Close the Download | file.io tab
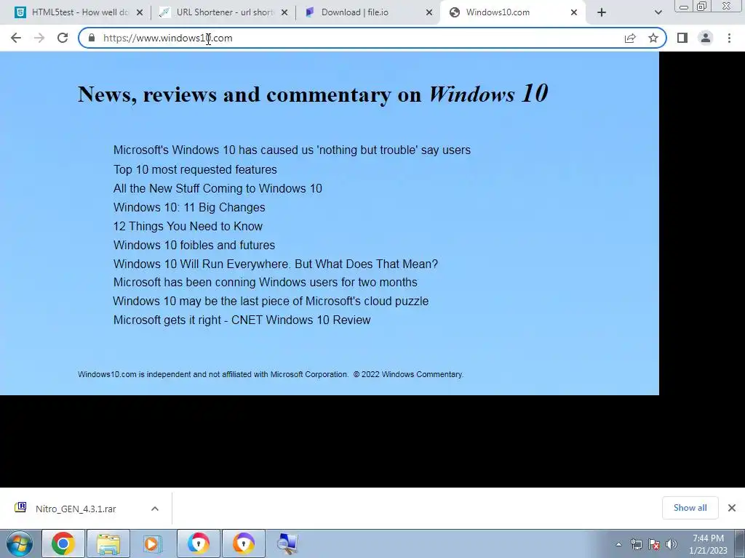 (x=429, y=12)
